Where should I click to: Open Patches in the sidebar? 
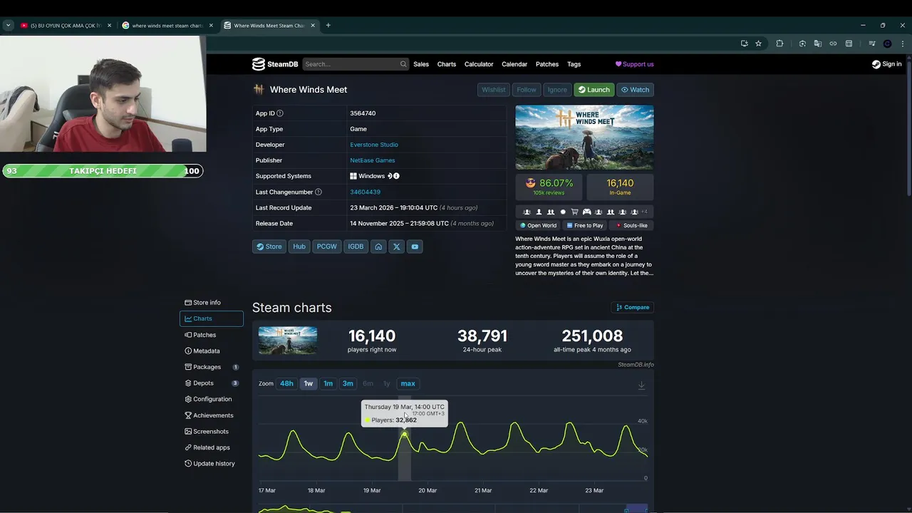click(x=212, y=335)
